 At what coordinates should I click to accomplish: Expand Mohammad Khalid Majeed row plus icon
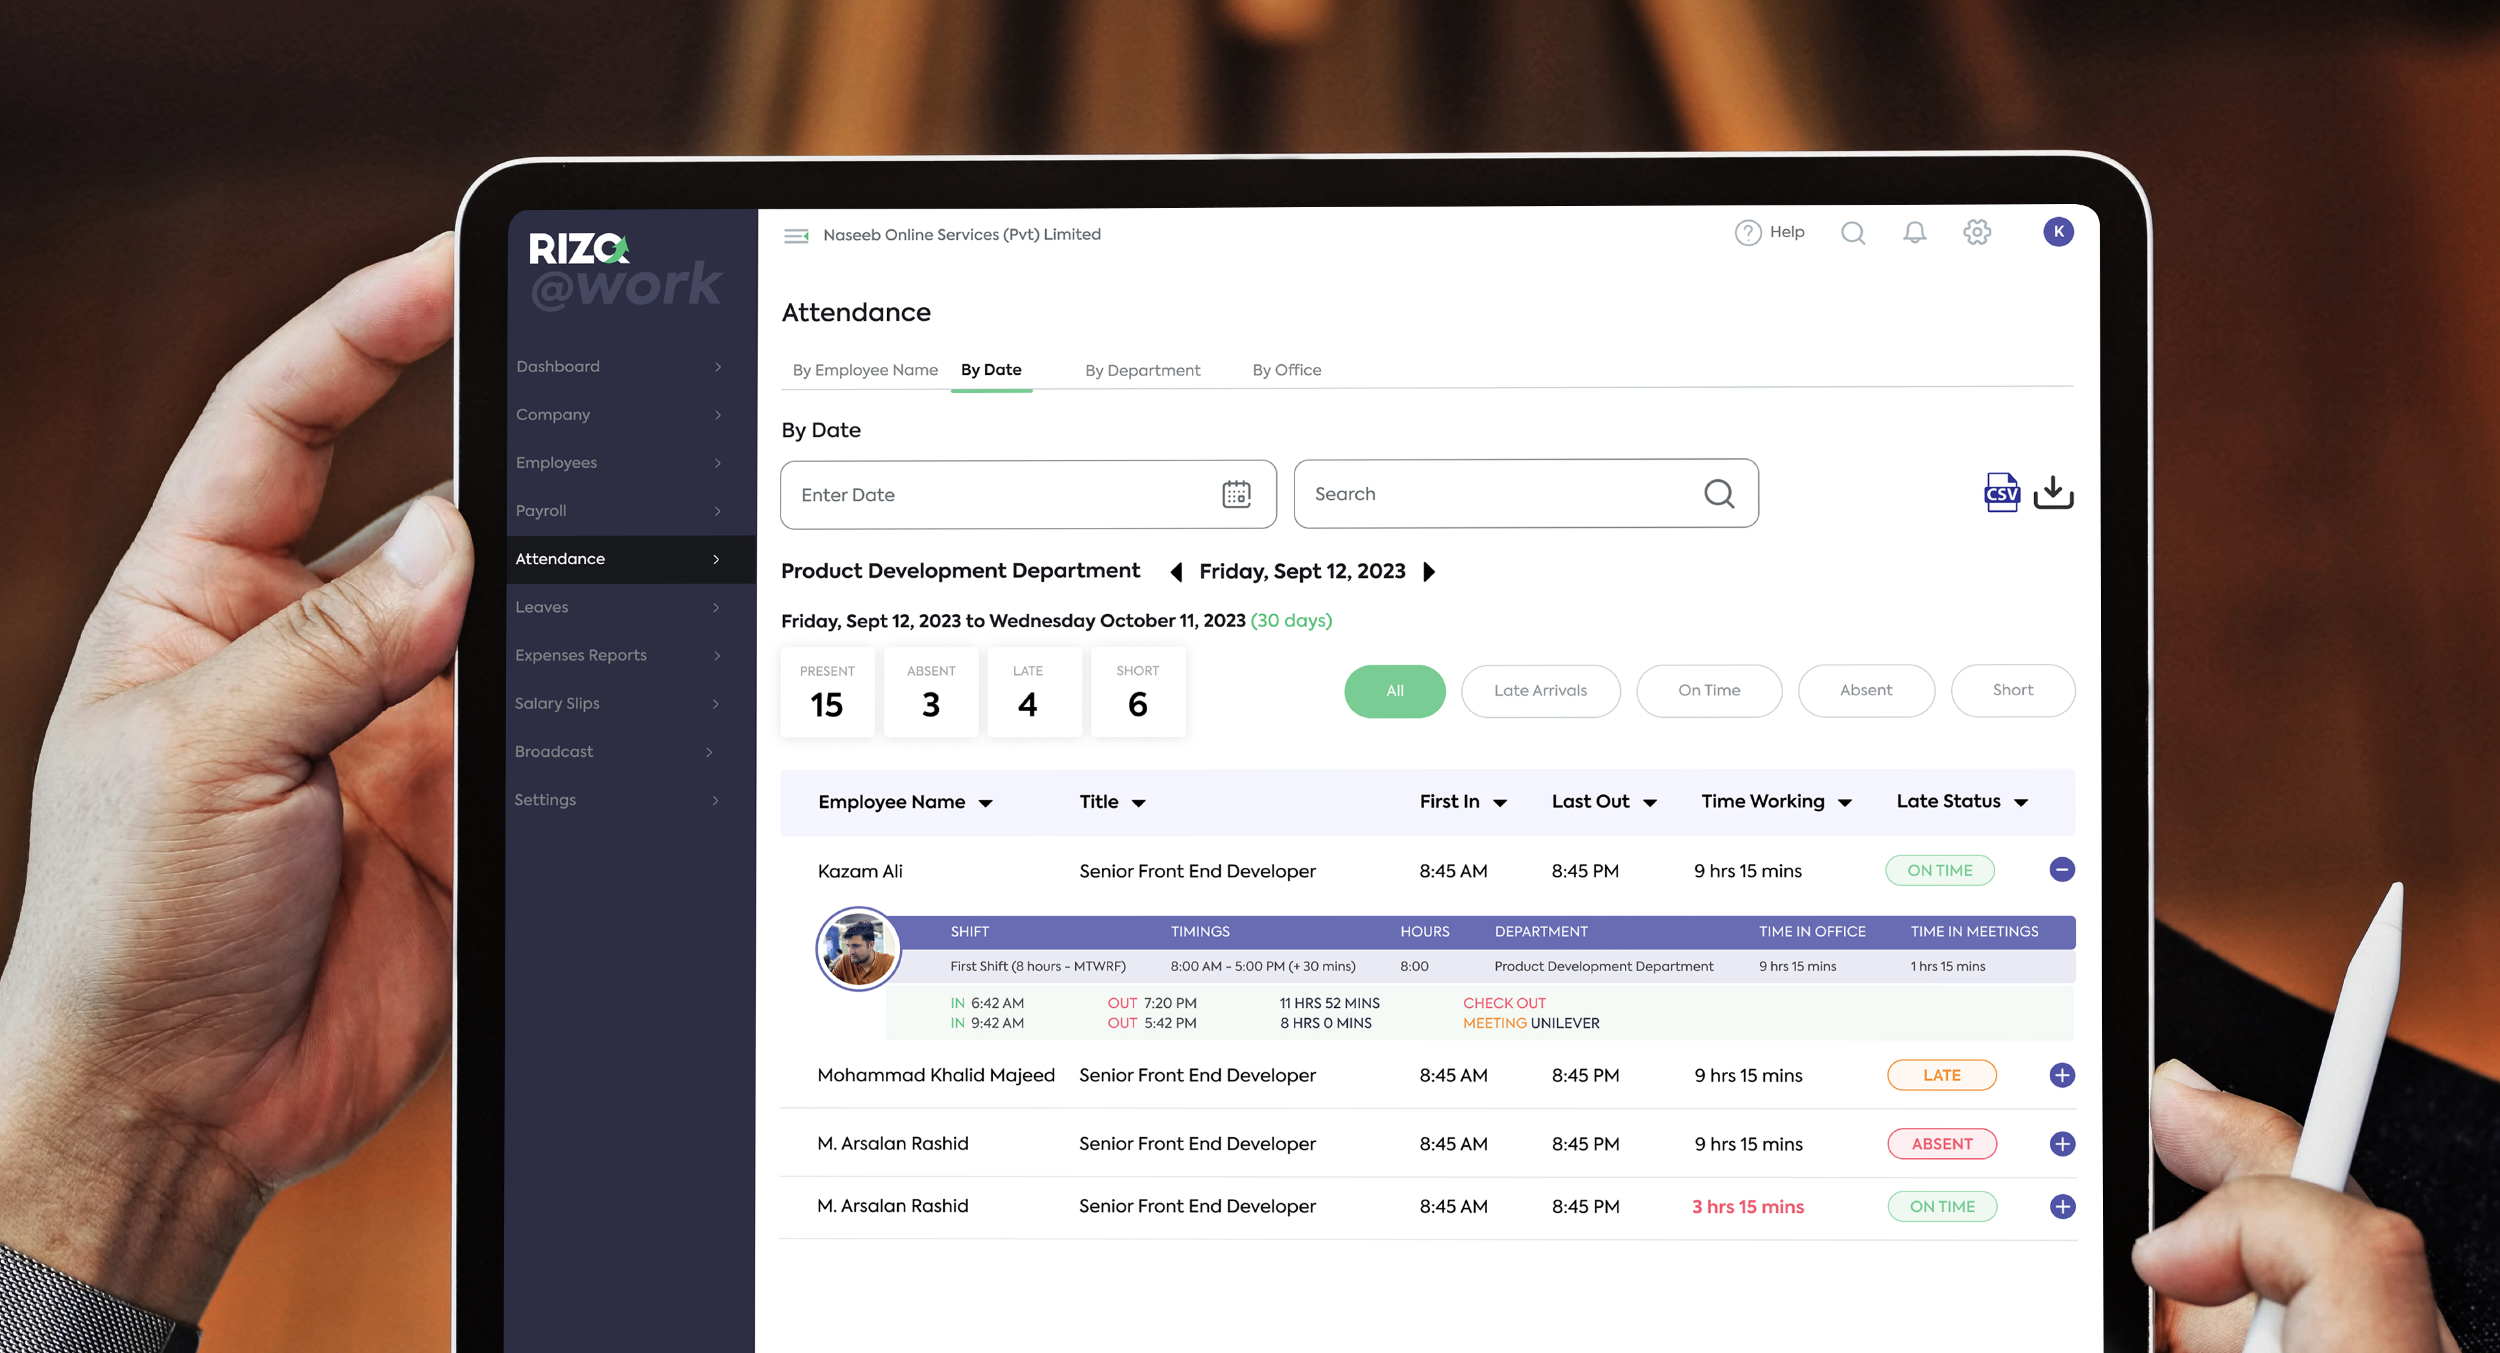(2062, 1075)
